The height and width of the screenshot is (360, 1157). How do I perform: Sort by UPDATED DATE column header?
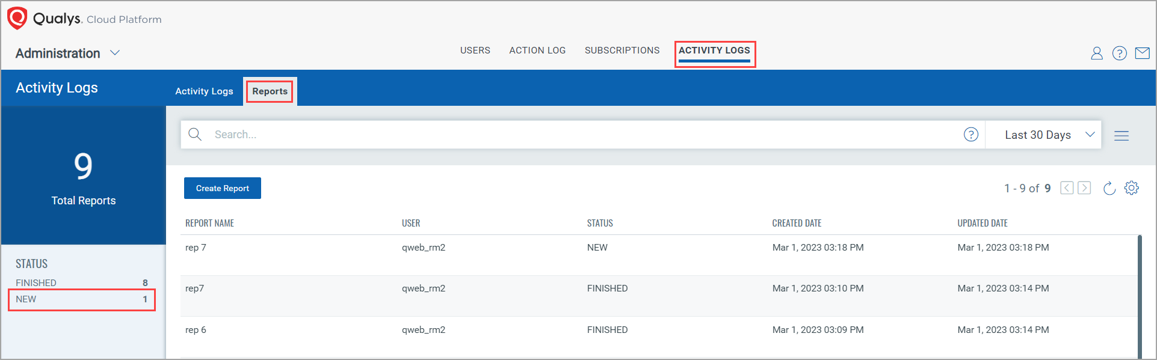[983, 223]
